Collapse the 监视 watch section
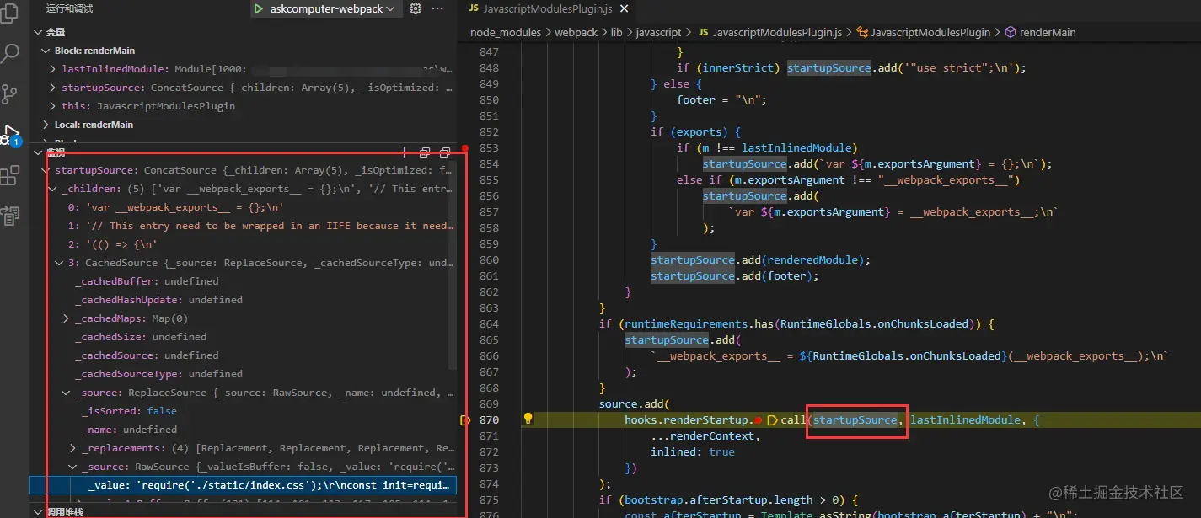 [x=36, y=152]
